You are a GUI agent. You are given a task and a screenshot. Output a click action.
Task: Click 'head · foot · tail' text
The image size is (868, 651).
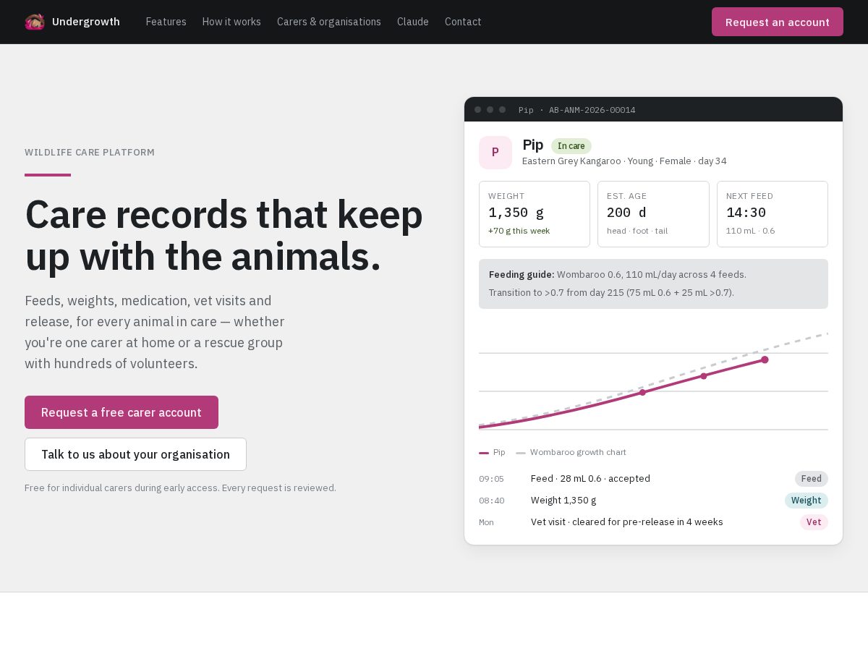pos(637,231)
